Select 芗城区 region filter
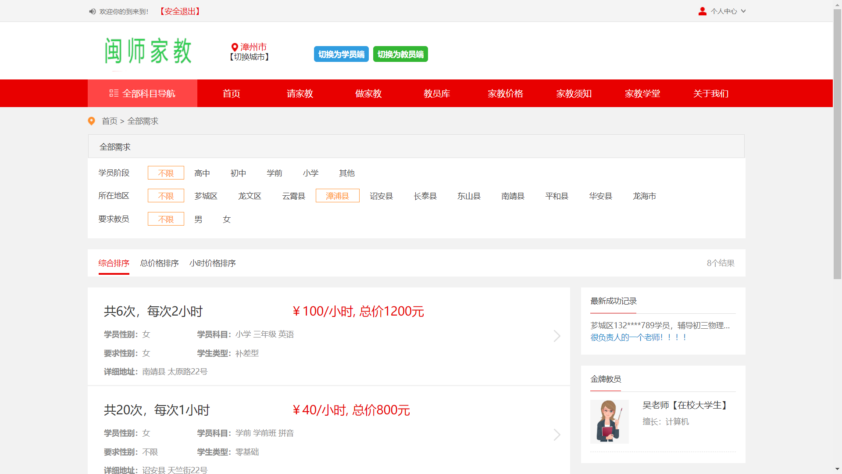842x474 pixels. (206, 196)
